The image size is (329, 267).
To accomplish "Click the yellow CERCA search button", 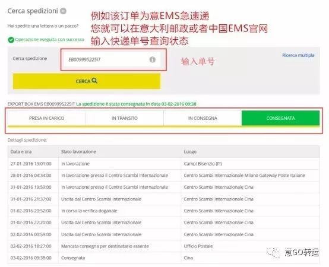I will coord(87,81).
